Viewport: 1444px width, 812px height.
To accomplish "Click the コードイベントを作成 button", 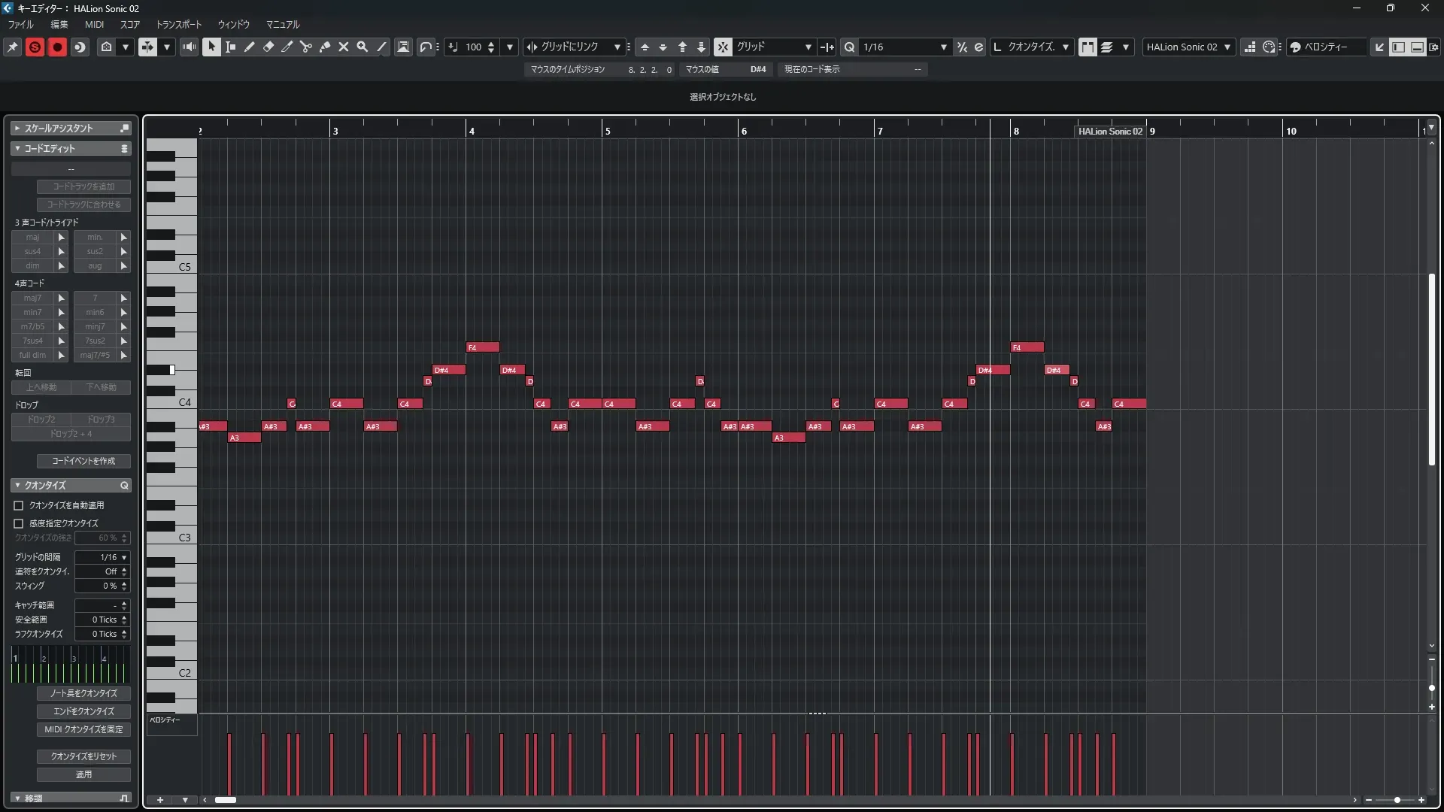I will 83,461.
